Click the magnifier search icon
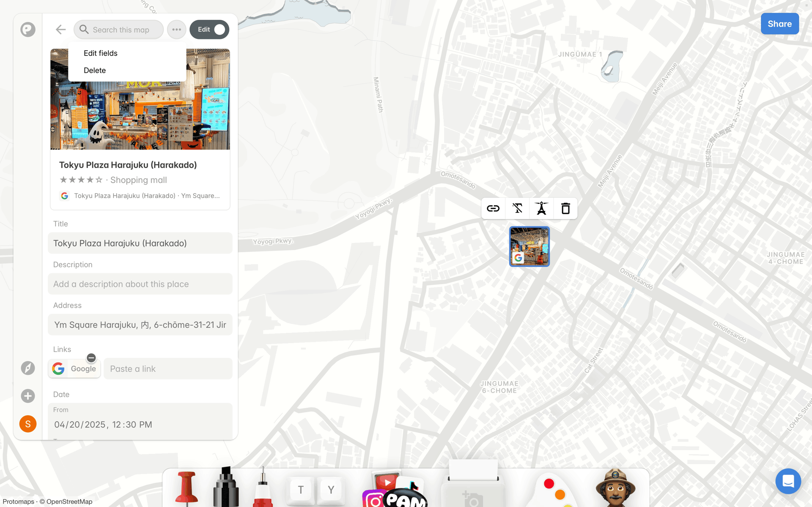Image resolution: width=812 pixels, height=507 pixels. click(84, 30)
